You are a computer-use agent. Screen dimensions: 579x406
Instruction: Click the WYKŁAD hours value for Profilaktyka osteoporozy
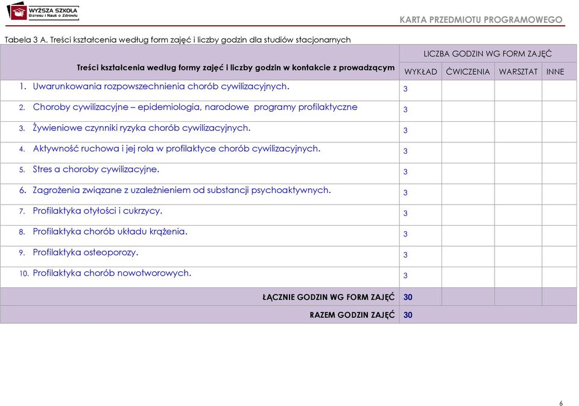pos(405,255)
